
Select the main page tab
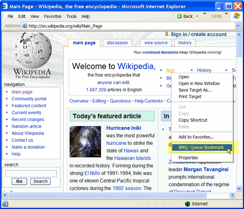[x=84, y=43]
